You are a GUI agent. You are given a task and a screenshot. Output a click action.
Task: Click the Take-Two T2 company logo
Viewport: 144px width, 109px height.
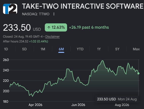click(10, 9)
